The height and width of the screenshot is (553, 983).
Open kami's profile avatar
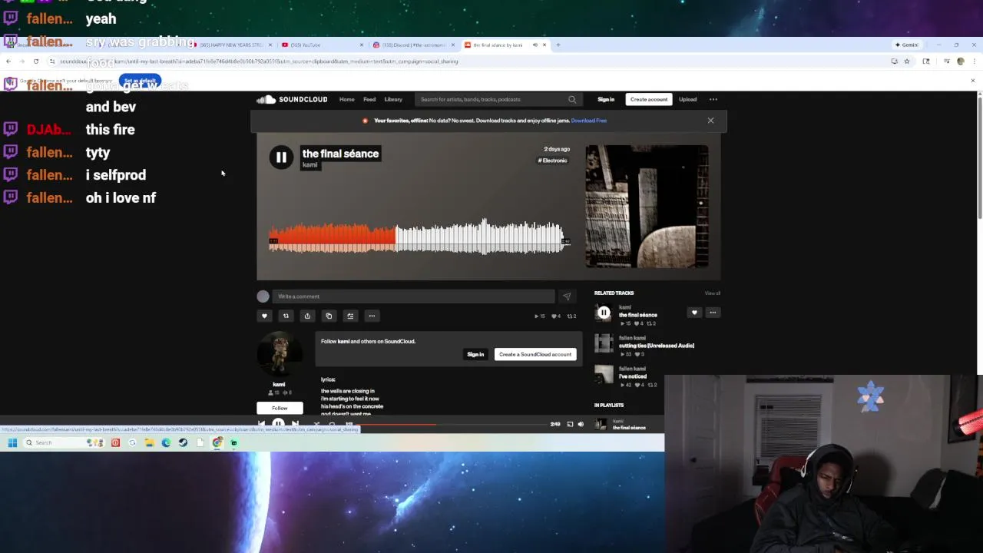point(280,354)
